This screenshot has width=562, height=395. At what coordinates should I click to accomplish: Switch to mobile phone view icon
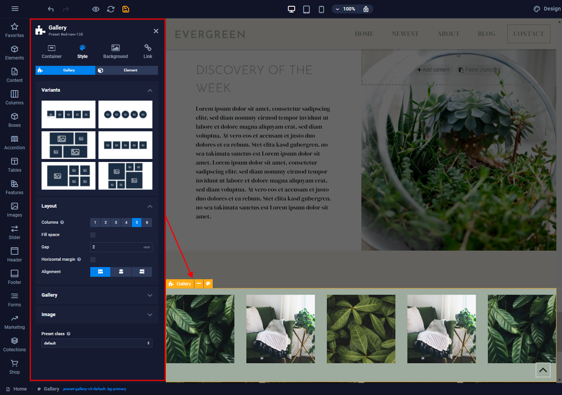pyautogui.click(x=321, y=9)
